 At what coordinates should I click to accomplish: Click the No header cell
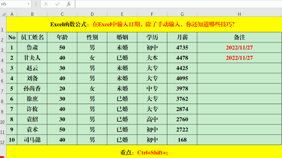tap(12, 37)
